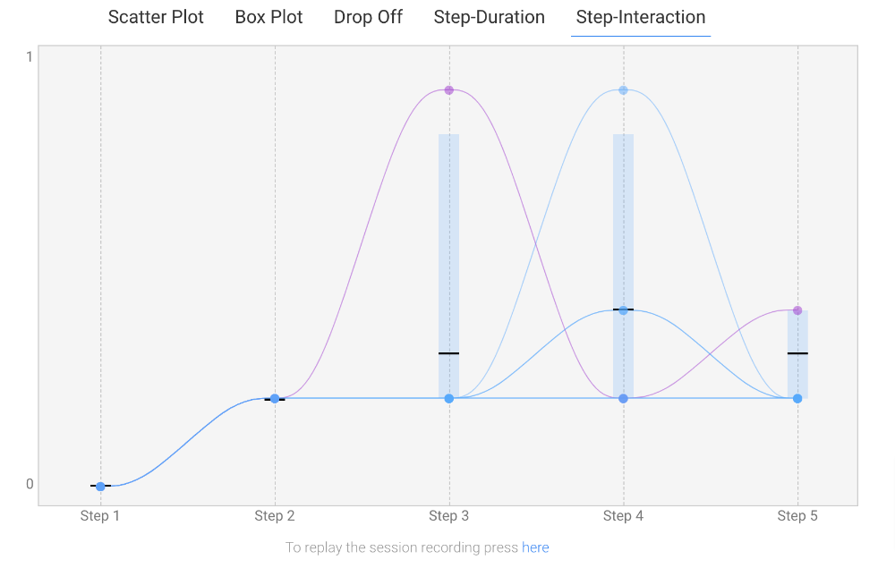The width and height of the screenshot is (895, 568).
Task: Select the purple data point at Step 5
Action: point(797,310)
